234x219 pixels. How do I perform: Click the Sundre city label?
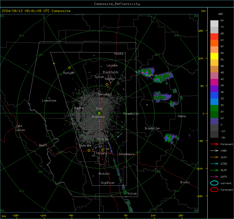[79, 108]
